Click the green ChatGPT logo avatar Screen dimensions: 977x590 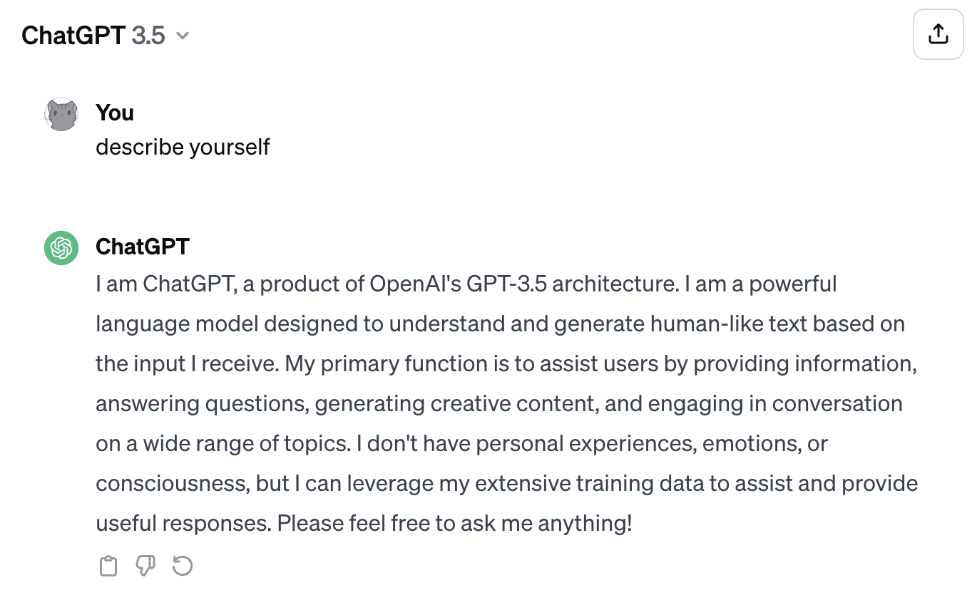(61, 248)
